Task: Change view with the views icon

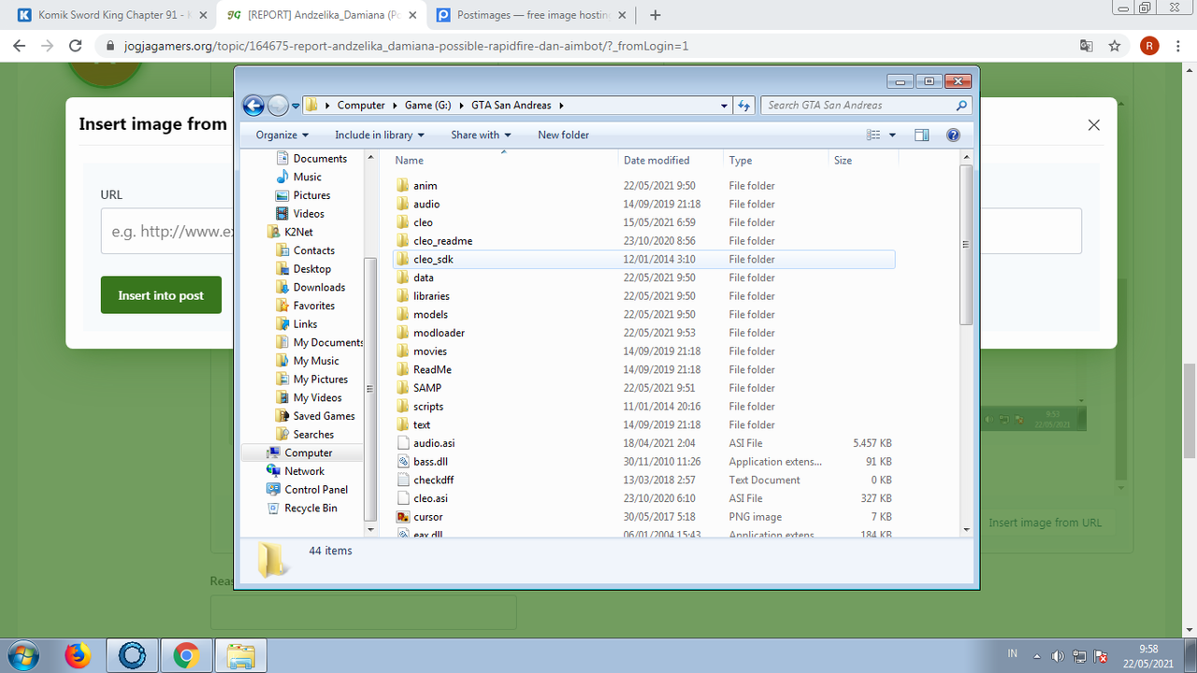Action: [x=873, y=136]
